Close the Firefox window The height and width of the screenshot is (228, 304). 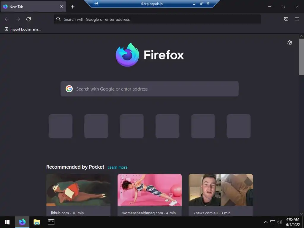297,7
